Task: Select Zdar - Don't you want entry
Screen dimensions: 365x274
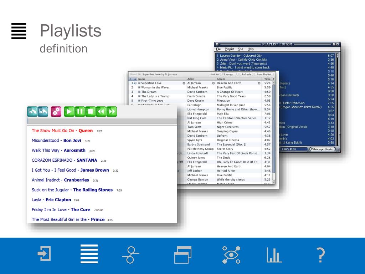Action: [242, 64]
